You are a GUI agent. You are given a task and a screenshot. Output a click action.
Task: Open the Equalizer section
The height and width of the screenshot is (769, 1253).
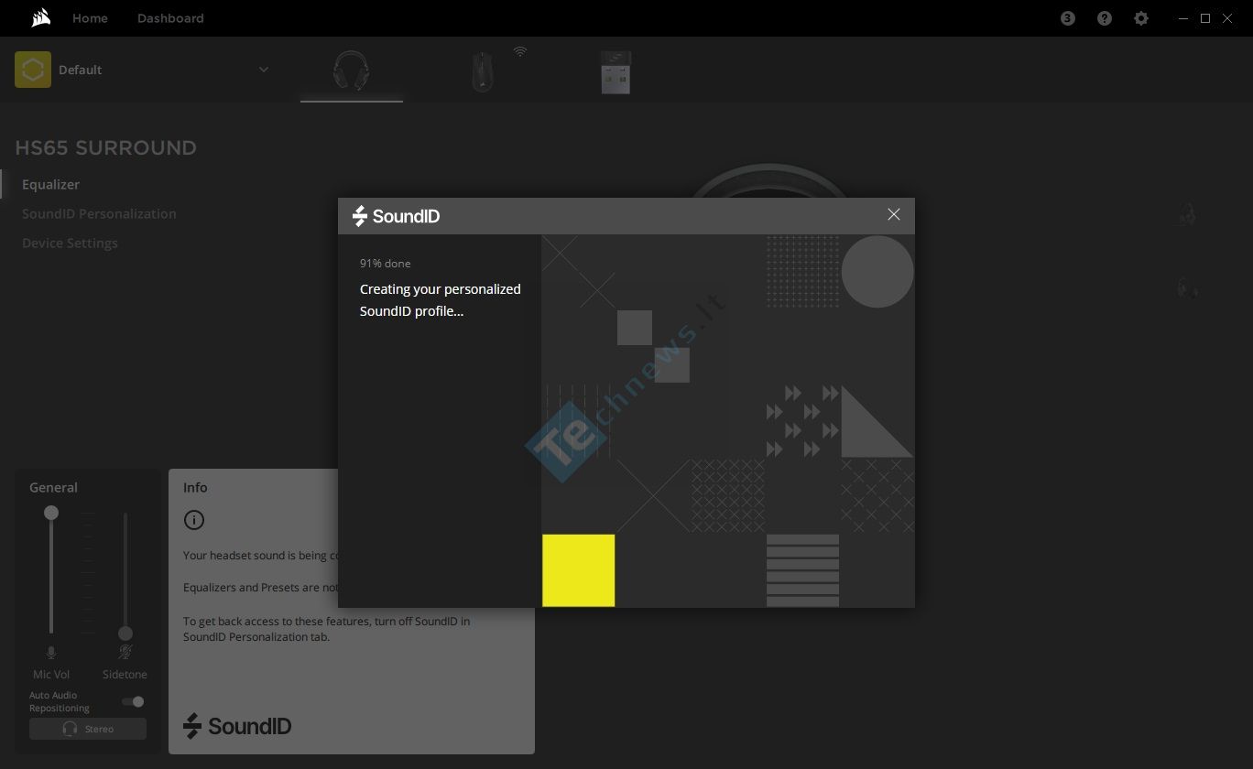tap(50, 184)
